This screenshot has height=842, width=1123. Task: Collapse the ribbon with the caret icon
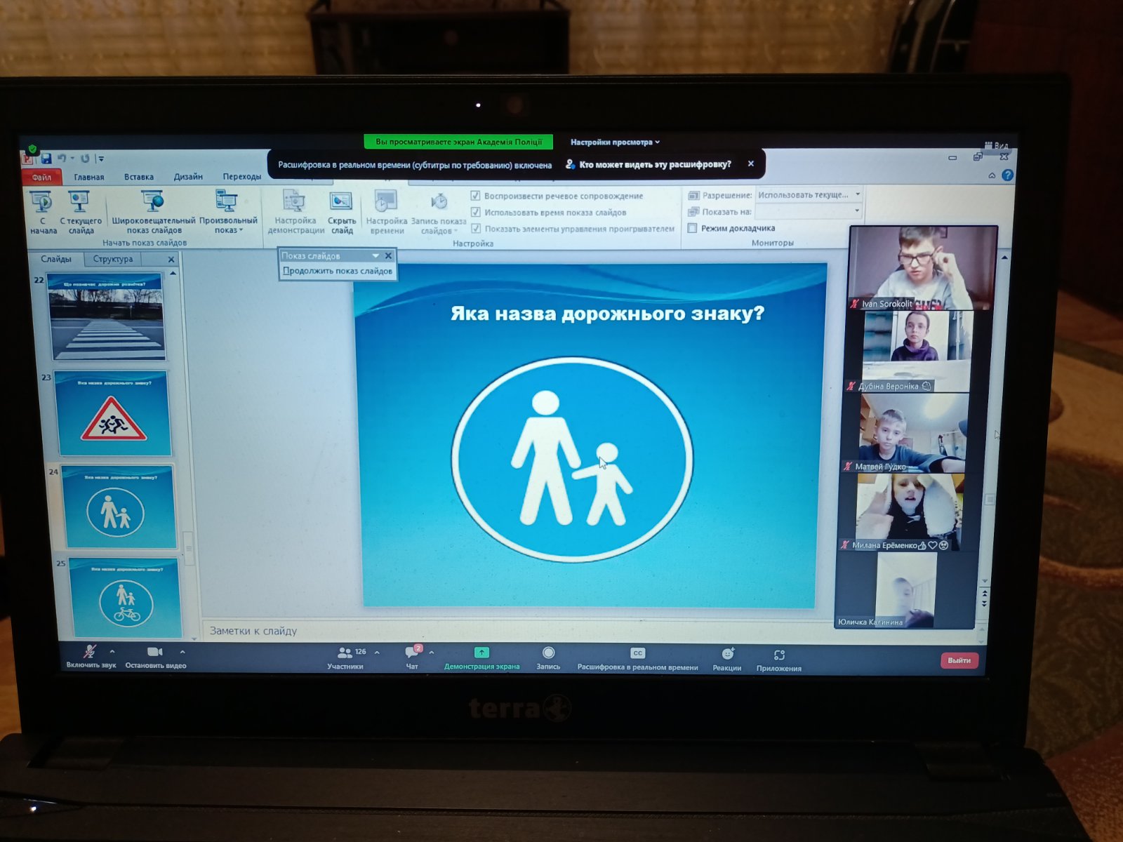click(992, 175)
